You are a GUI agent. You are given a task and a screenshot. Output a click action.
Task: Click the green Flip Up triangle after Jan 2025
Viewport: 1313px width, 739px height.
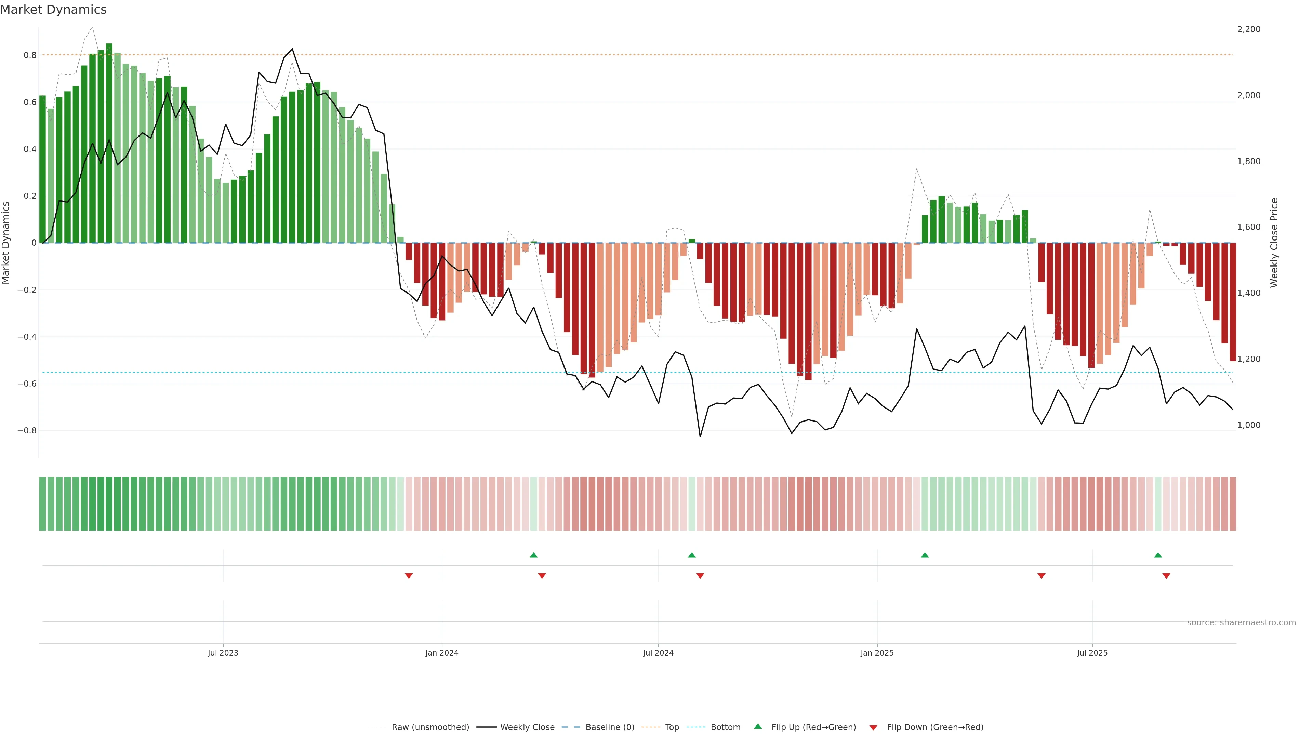tap(925, 555)
